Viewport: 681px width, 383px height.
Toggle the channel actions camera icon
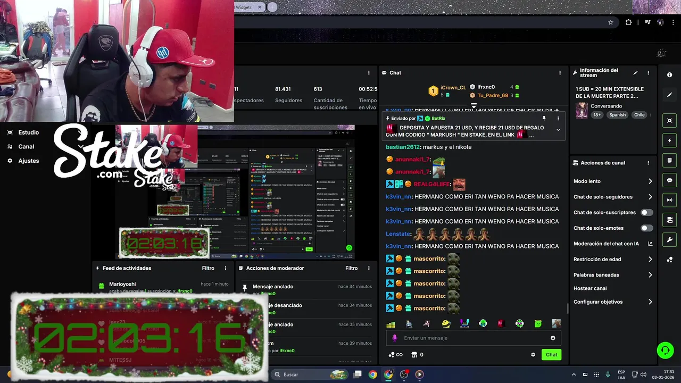tap(669, 220)
